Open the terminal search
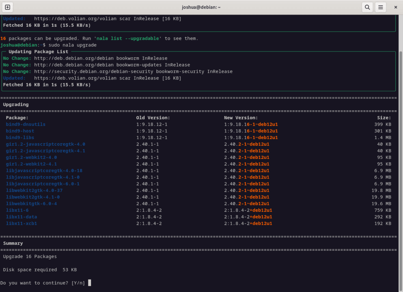This screenshot has height=292, width=403. [367, 7]
